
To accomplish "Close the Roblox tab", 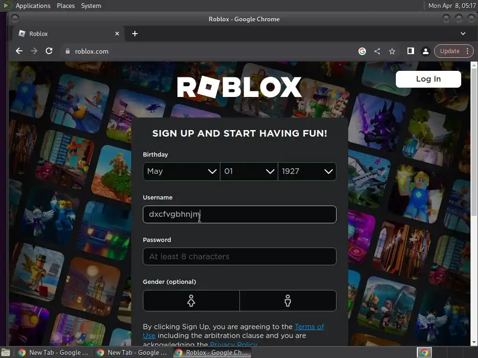I will coord(117,34).
